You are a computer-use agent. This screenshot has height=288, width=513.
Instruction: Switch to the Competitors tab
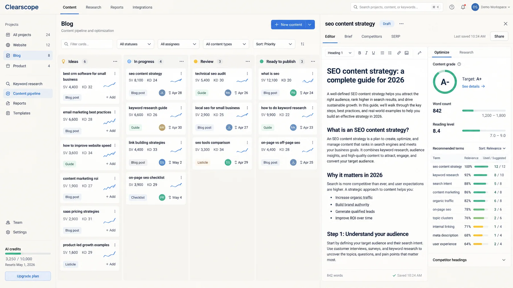click(x=372, y=36)
